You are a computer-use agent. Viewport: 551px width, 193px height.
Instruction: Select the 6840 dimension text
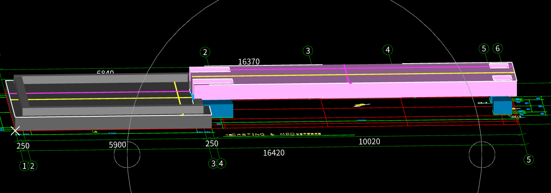105,73
